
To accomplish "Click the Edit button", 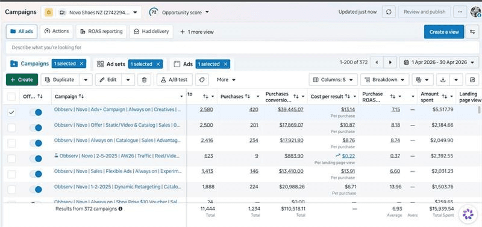I will [x=108, y=80].
